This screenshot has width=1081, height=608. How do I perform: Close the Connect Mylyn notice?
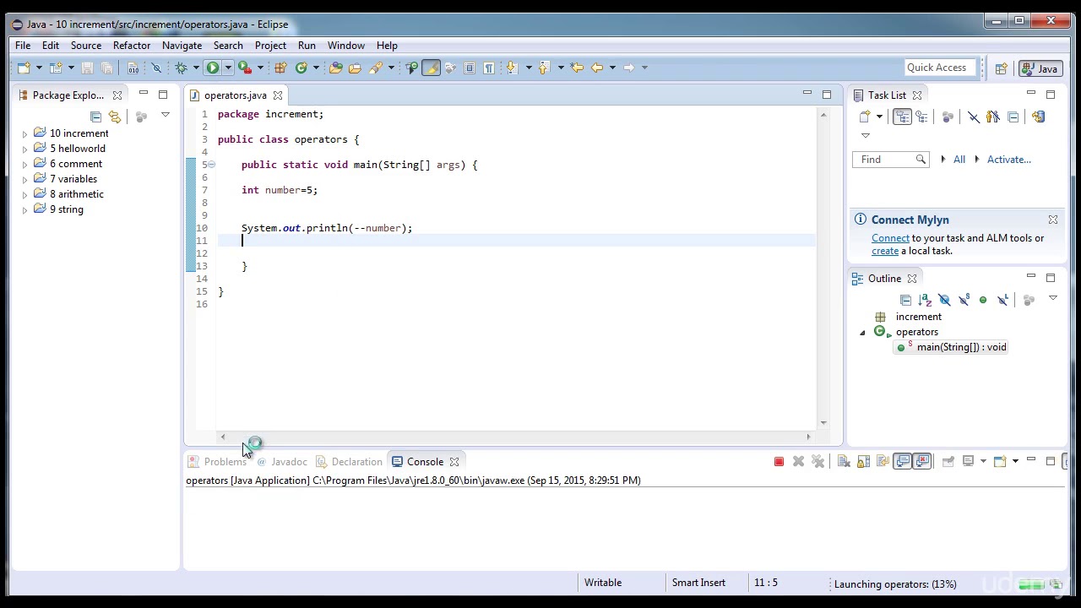pos(1053,220)
